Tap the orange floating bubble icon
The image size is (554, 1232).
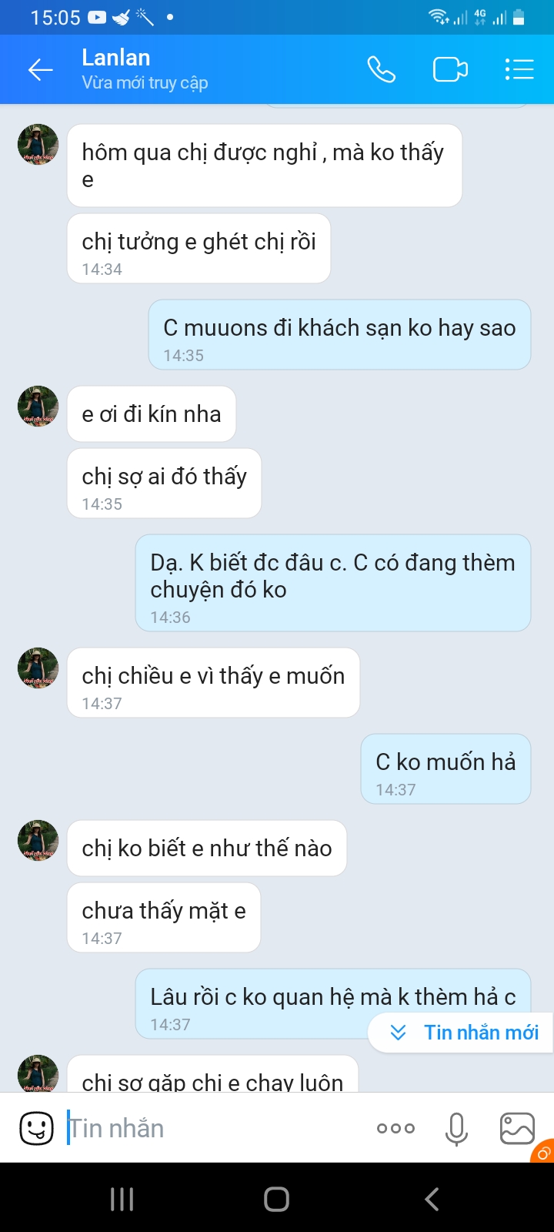(x=543, y=1151)
